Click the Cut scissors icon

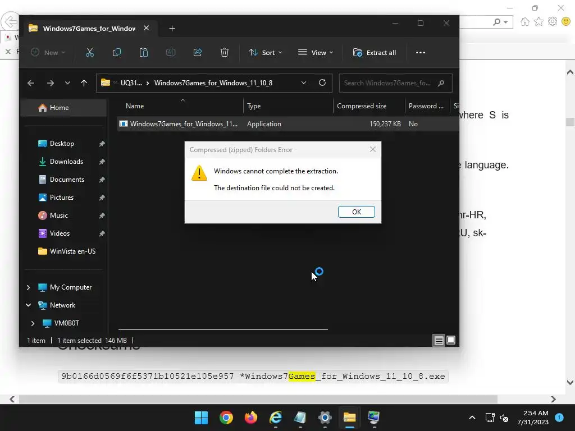pos(89,52)
